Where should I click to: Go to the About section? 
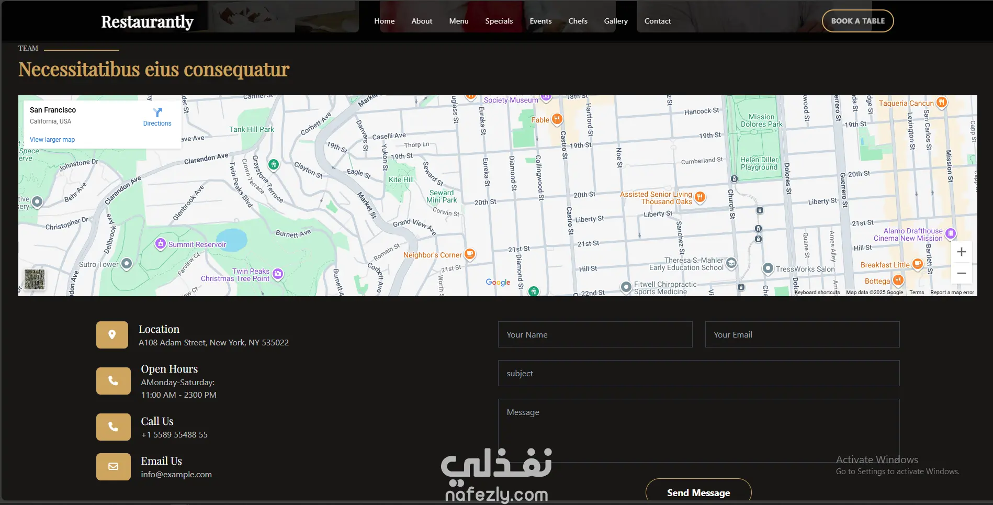tap(422, 21)
